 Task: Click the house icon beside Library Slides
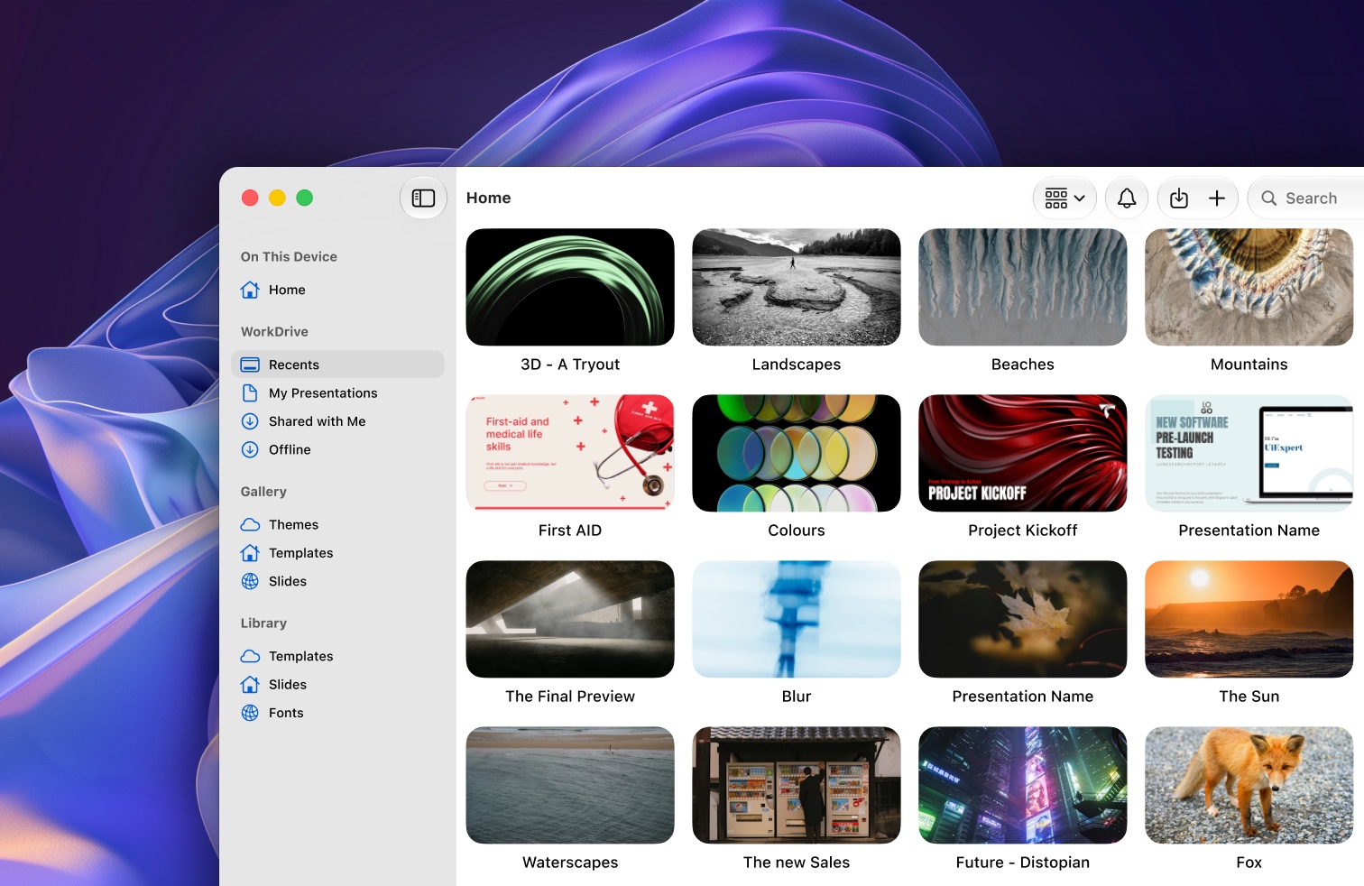click(x=250, y=684)
